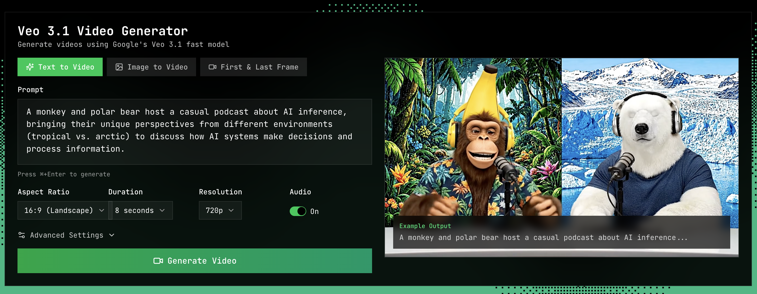
Task: Open the Resolution dropdown
Action: click(x=220, y=210)
